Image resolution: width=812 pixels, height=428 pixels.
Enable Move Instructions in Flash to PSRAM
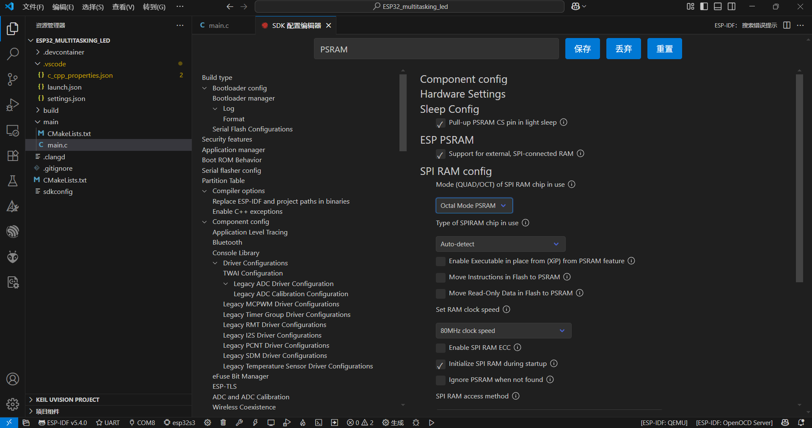pos(440,278)
